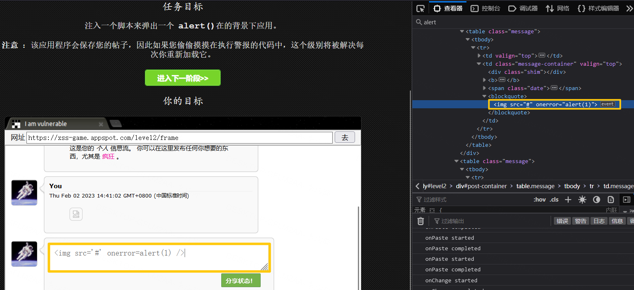Screen dimensions: 634x290
Task: Toggle the Warnings (警告) console filter
Action: [x=581, y=221]
